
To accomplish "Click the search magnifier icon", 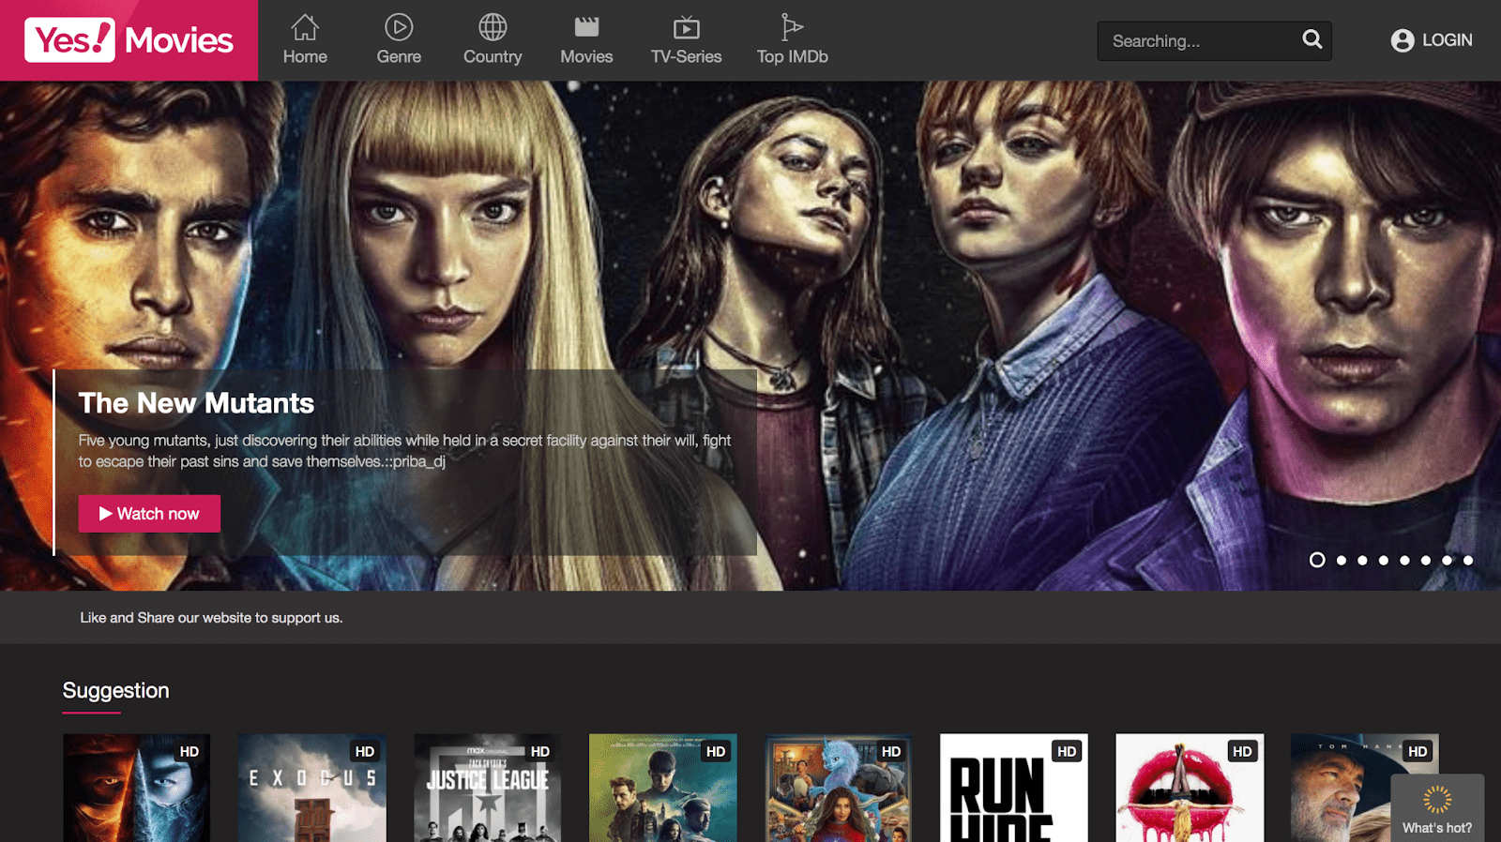I will tap(1311, 39).
